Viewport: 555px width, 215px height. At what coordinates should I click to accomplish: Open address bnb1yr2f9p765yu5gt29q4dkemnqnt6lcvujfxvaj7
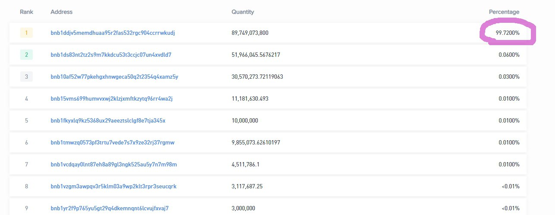(x=109, y=208)
